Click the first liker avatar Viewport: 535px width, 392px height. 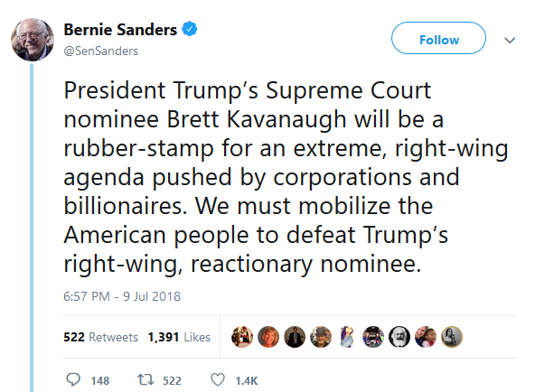coord(242,337)
